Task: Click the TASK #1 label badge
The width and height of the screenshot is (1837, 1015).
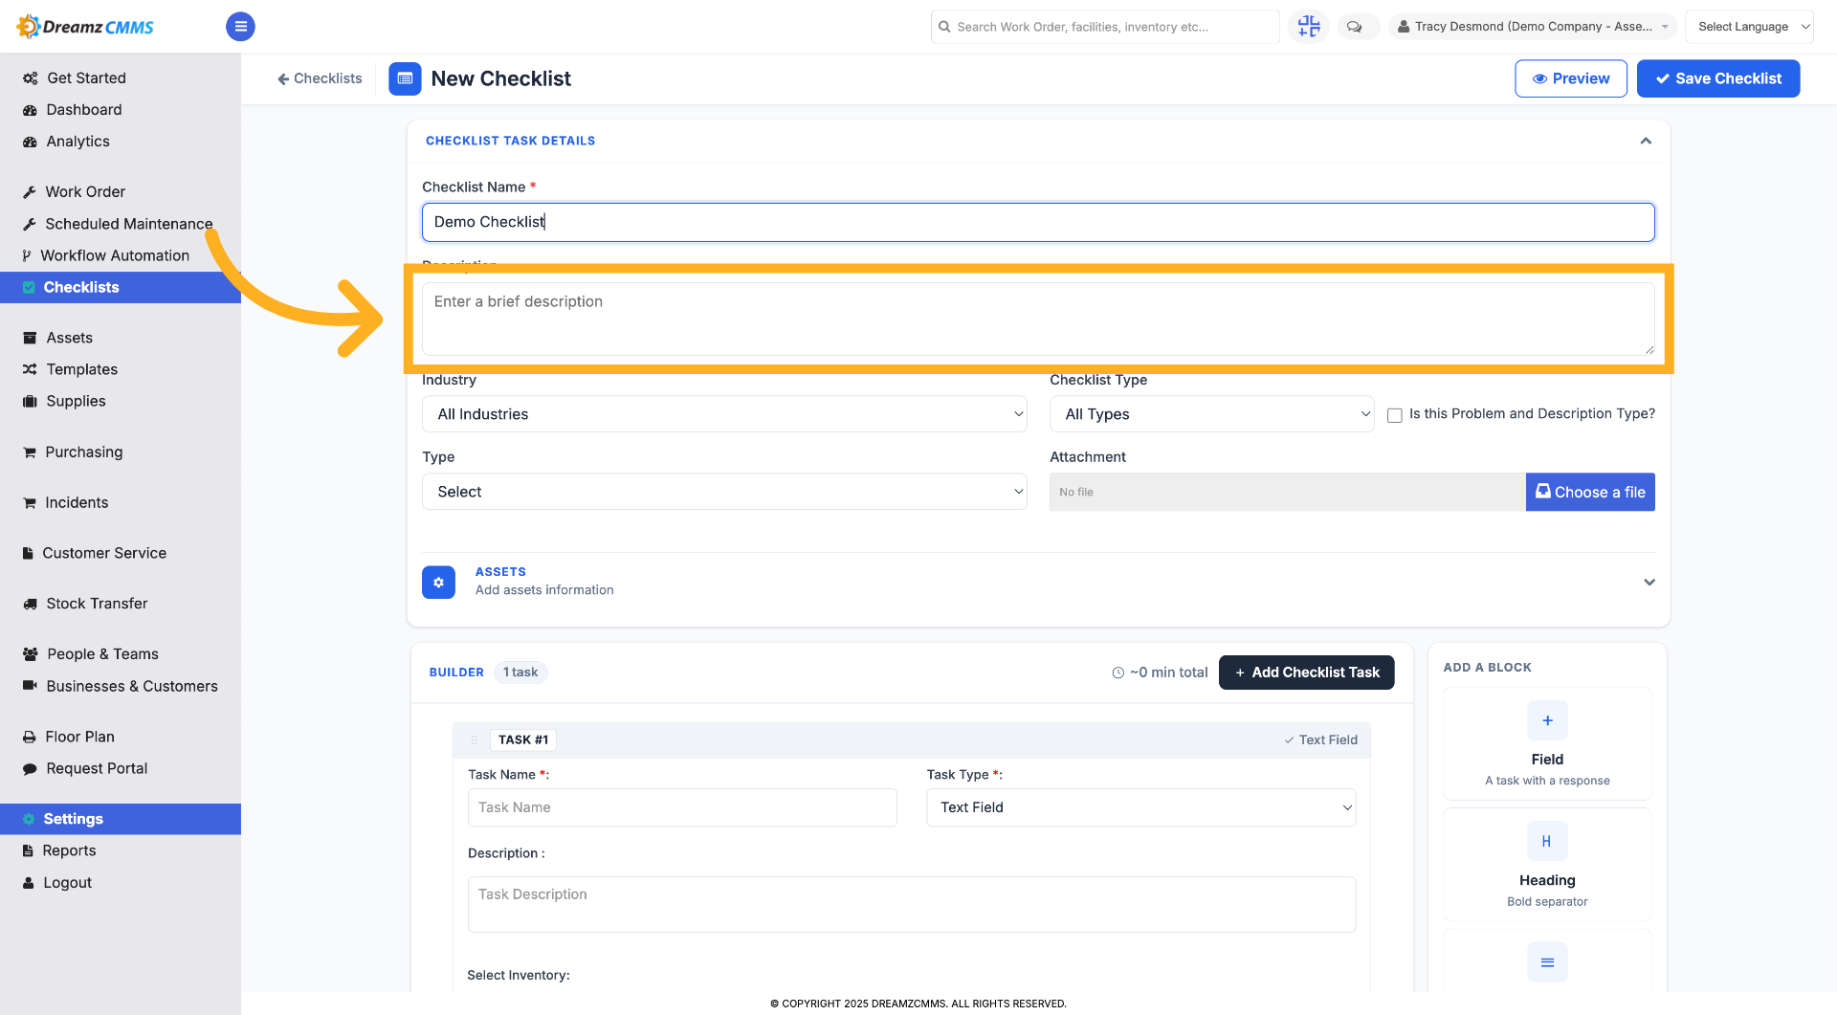Action: click(x=523, y=740)
